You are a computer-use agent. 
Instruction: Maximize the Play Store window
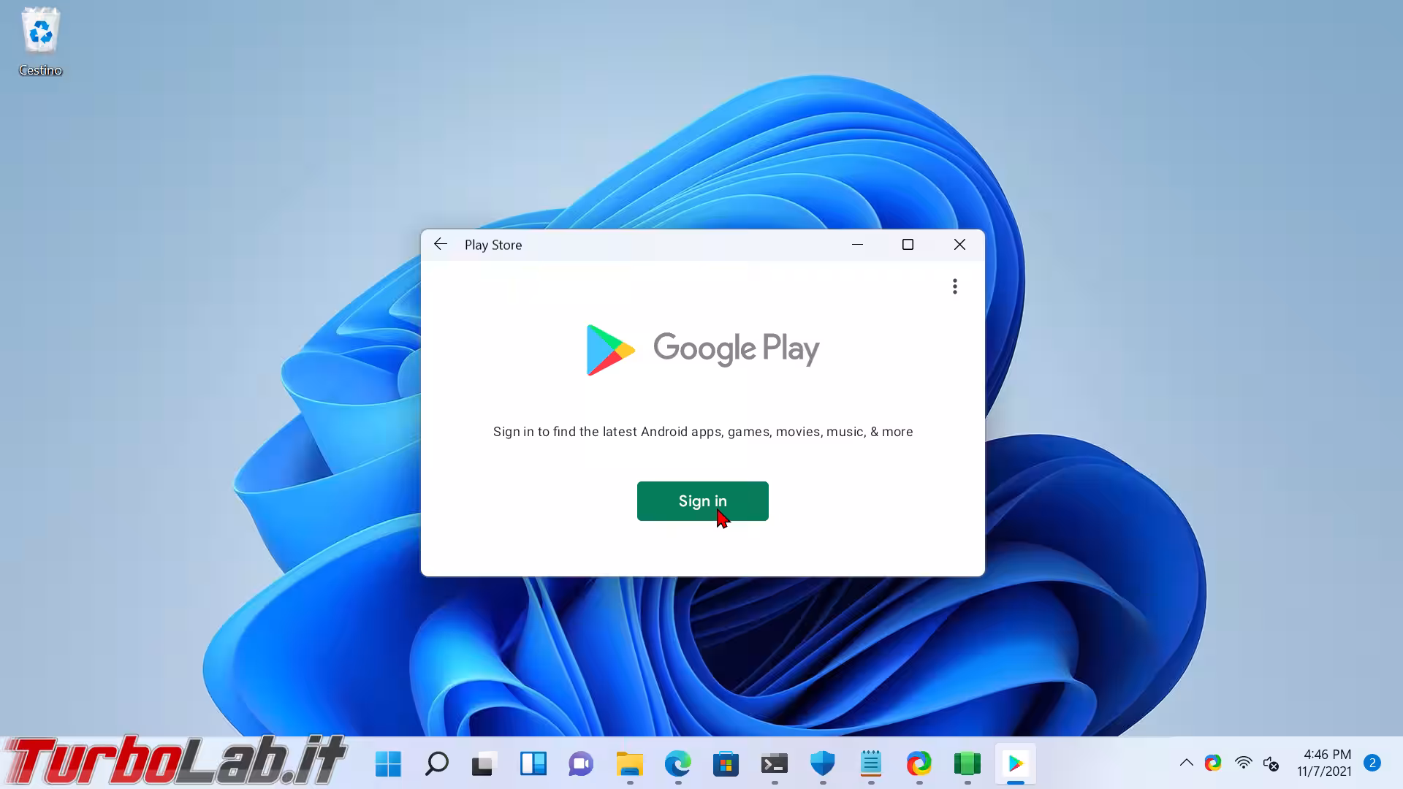pos(908,245)
